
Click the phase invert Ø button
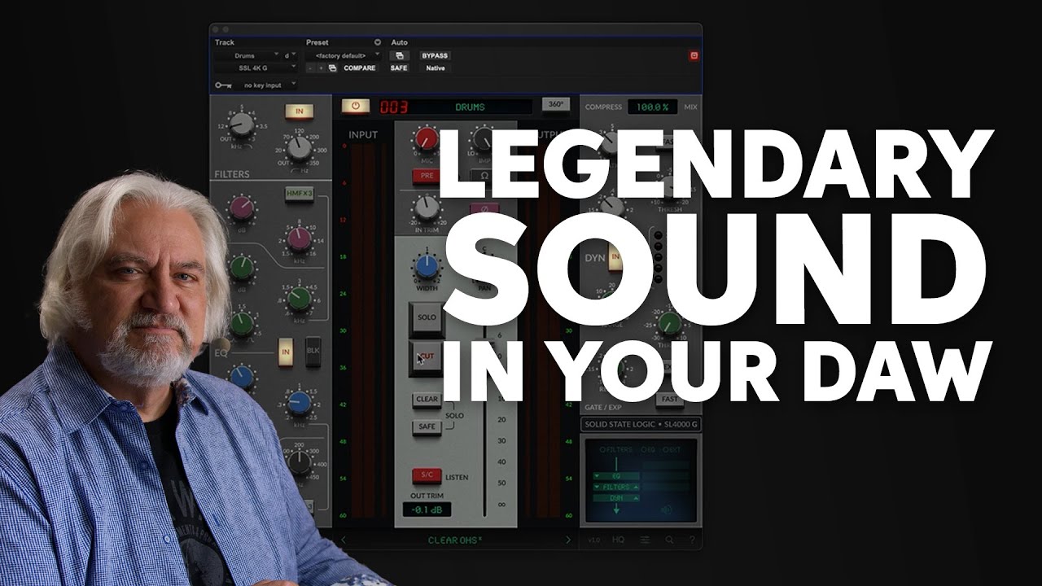tap(484, 210)
